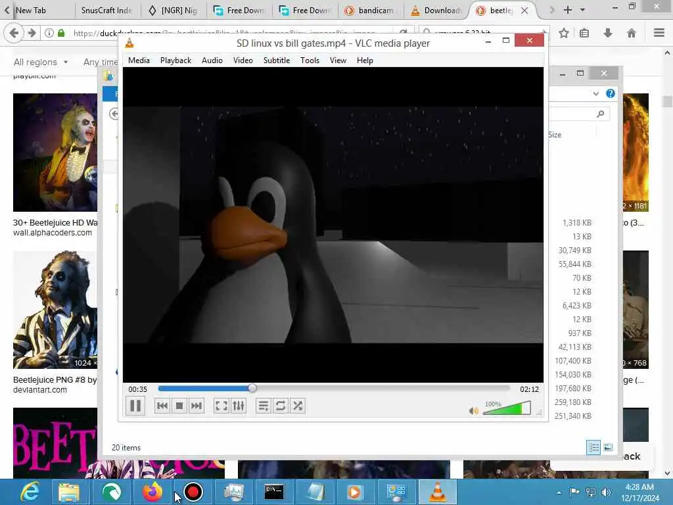This screenshot has width=673, height=505.
Task: Go back in the browser
Action: [14, 33]
